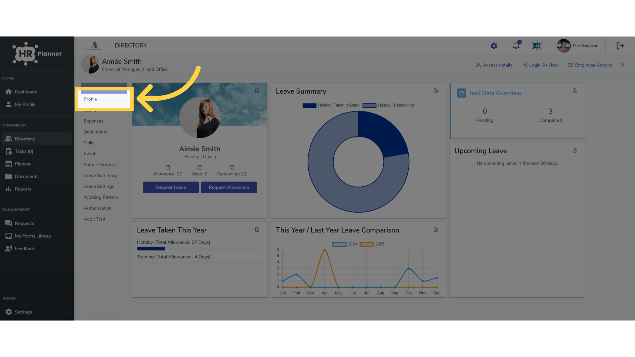
Task: Click the logout icon
Action: [x=620, y=46]
